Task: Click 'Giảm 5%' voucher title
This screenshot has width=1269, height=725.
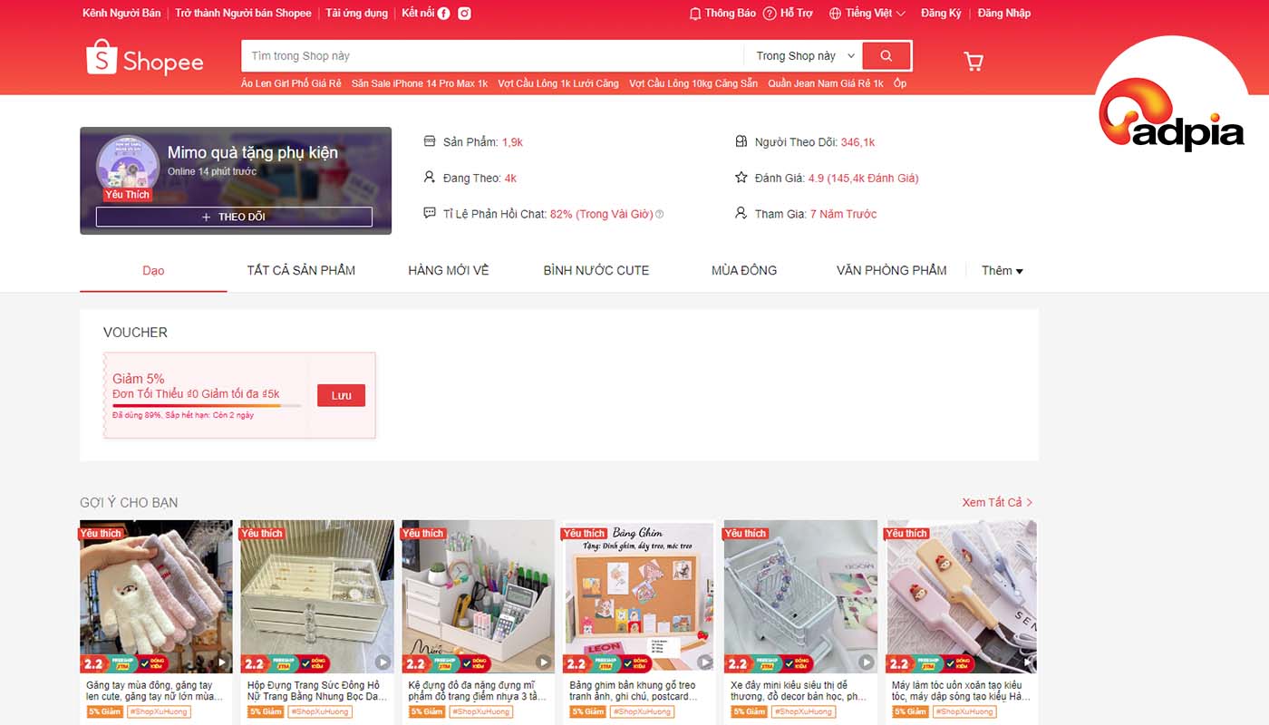Action: tap(139, 379)
